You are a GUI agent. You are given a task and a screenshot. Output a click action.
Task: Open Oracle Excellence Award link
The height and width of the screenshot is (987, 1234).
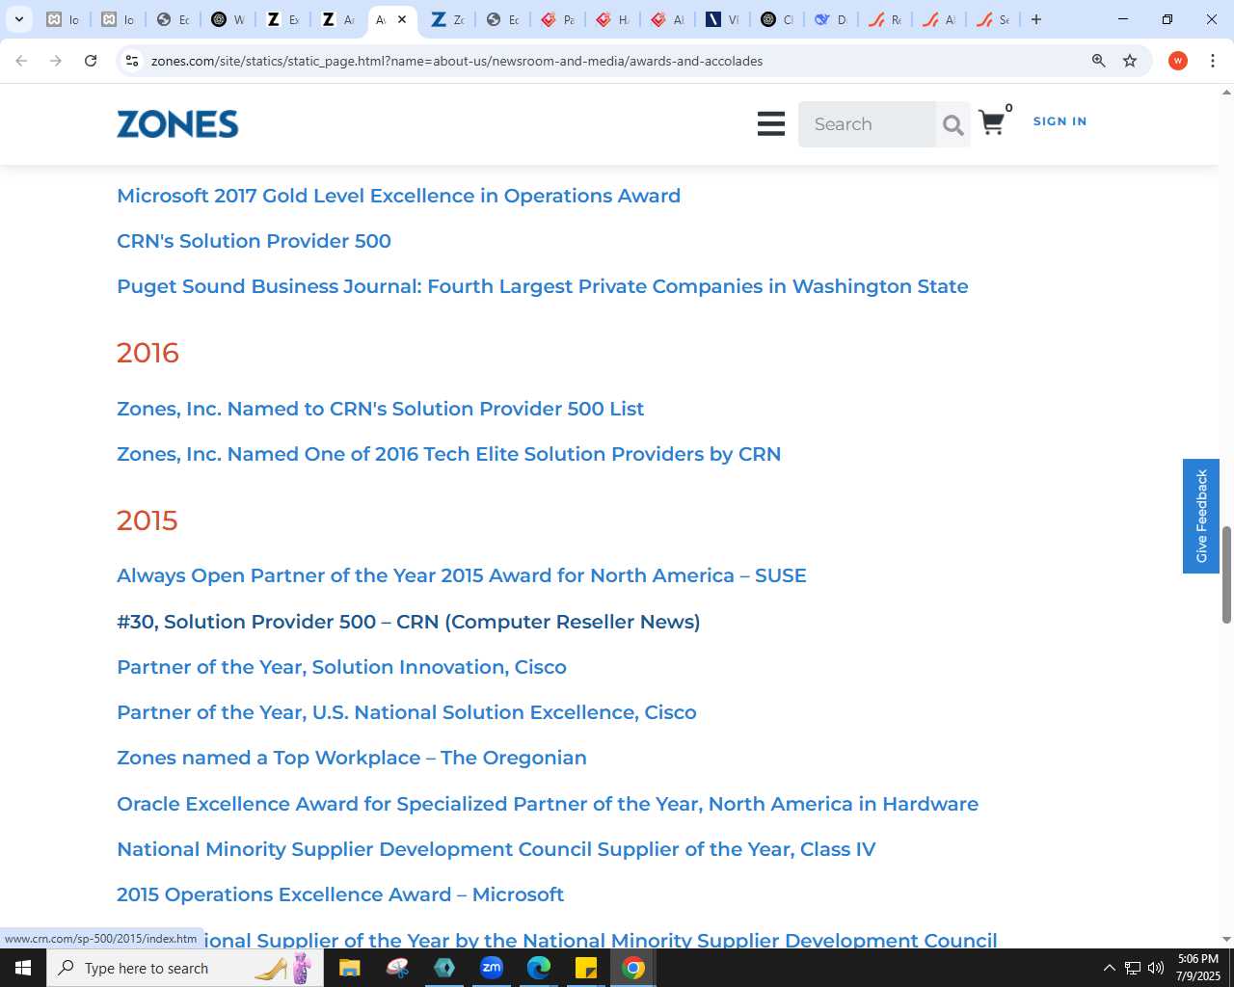[x=547, y=804]
